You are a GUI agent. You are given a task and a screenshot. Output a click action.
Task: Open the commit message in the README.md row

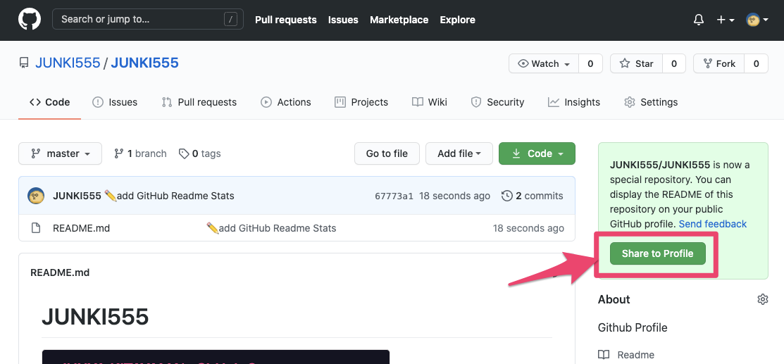tap(271, 228)
